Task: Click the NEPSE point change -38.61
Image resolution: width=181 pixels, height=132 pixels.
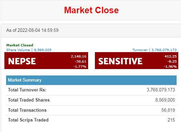Action: coord(80,62)
